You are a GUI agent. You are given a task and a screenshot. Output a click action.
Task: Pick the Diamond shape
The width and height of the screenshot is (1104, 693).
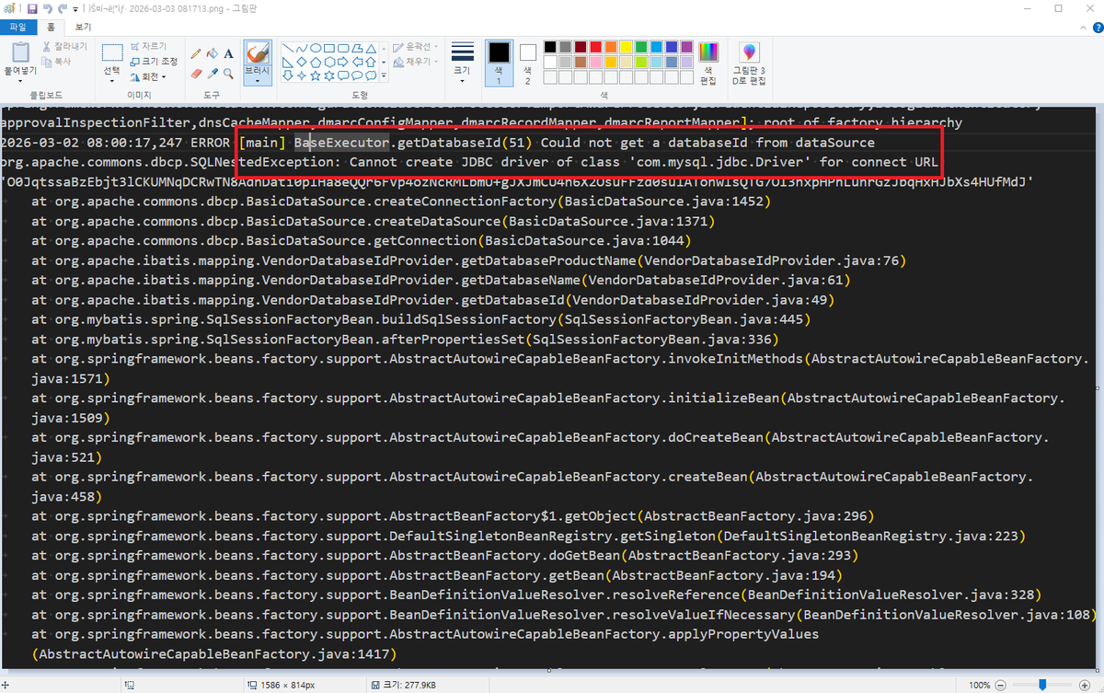[302, 62]
